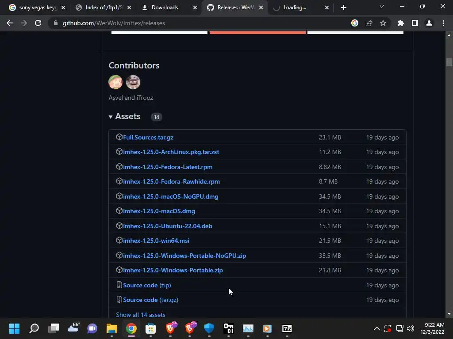Image resolution: width=453 pixels, height=339 pixels.
Task: Click the forward navigation arrow
Action: 24,23
